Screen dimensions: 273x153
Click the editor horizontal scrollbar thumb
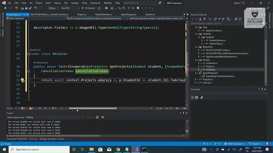pos(93,108)
